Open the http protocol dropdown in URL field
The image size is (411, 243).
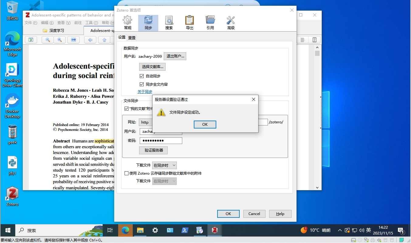click(146, 122)
